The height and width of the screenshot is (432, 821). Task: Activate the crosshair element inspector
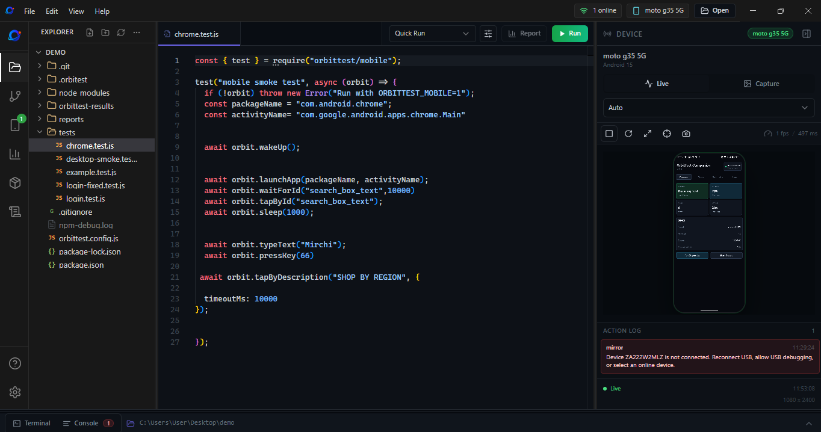(x=667, y=134)
